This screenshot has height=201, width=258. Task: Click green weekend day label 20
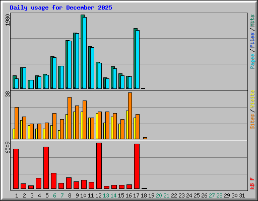point(159,195)
